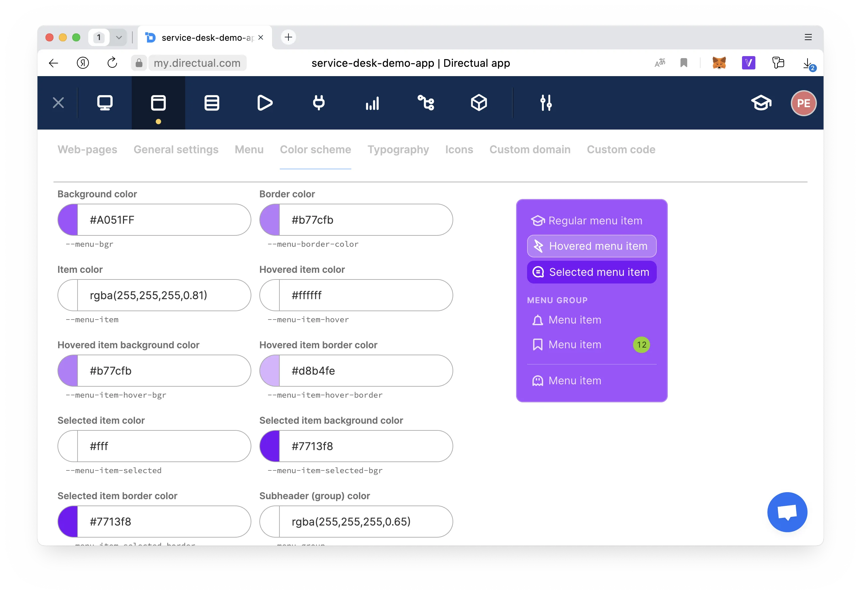Click the cube plugins icon

point(479,103)
